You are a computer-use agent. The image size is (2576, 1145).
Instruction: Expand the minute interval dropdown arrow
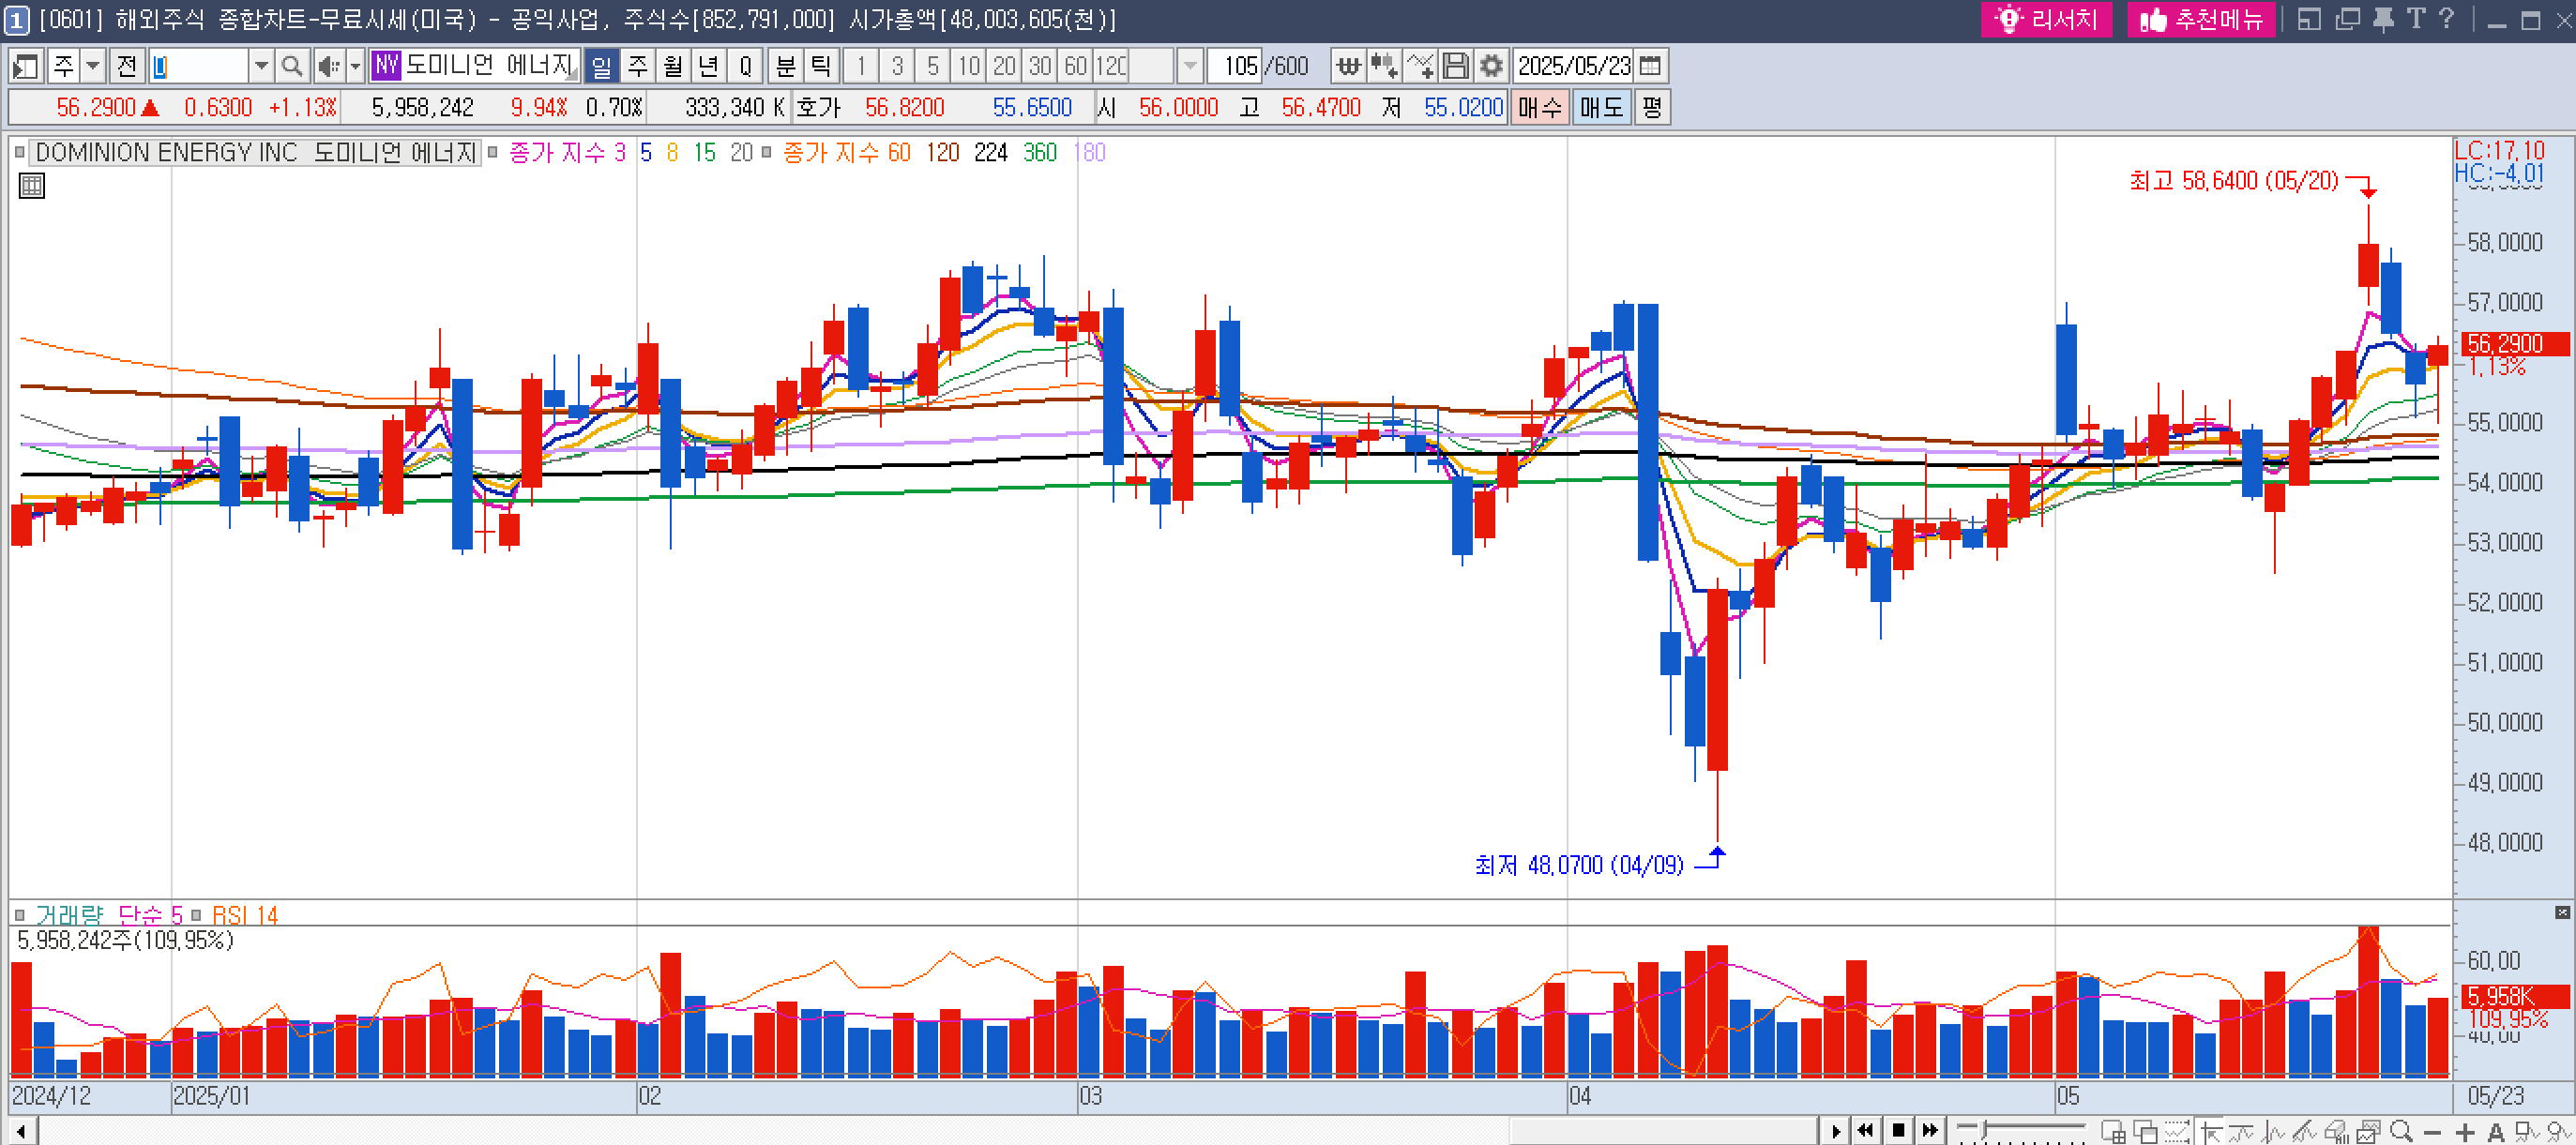[x=1189, y=67]
